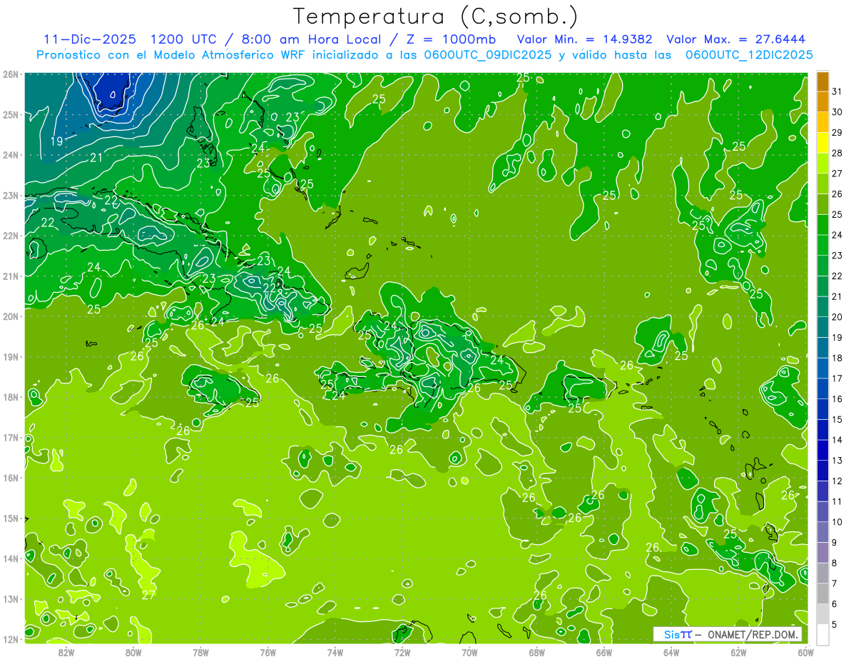Click the '80W' longitude axis label
Viewport: 856px width, 662px height.
[x=133, y=653]
